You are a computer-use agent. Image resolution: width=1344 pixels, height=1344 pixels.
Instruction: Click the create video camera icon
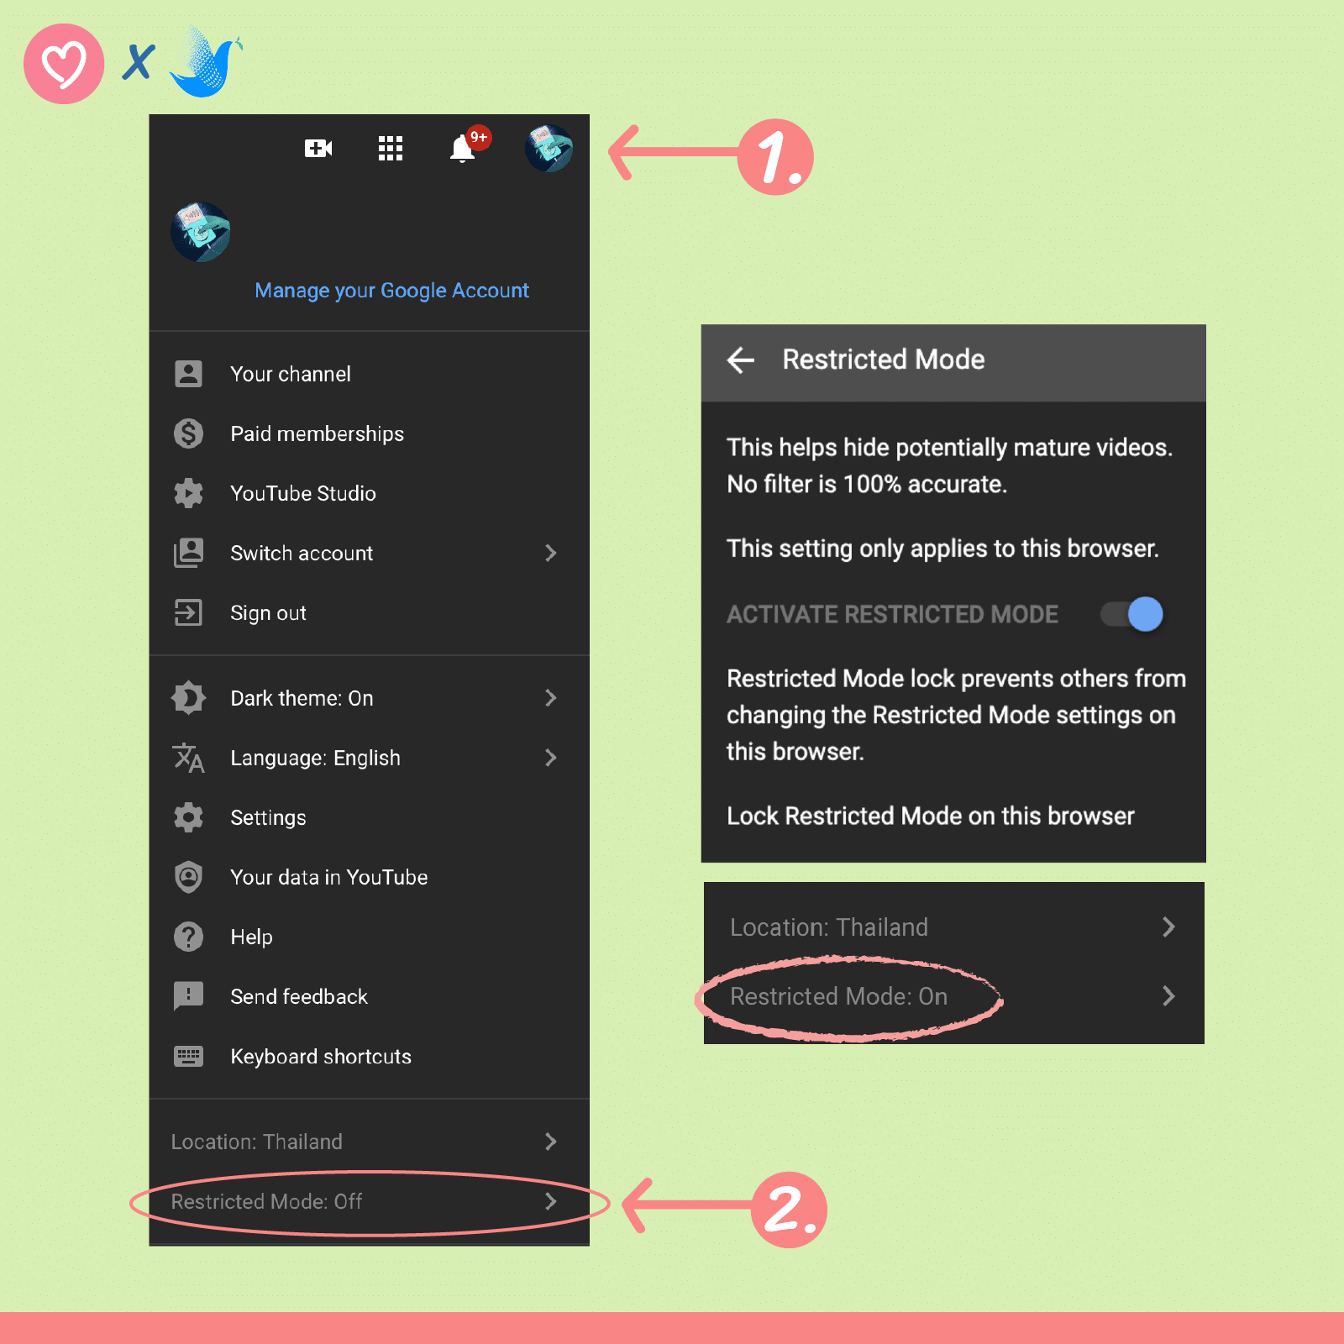click(x=318, y=149)
